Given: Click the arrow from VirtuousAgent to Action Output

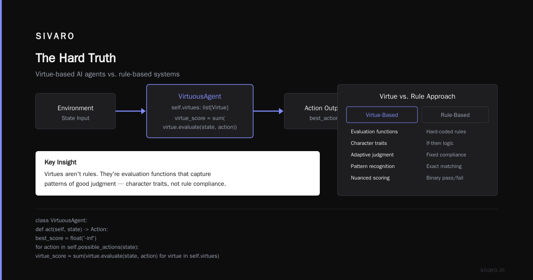Looking at the screenshot, I should tap(269, 111).
